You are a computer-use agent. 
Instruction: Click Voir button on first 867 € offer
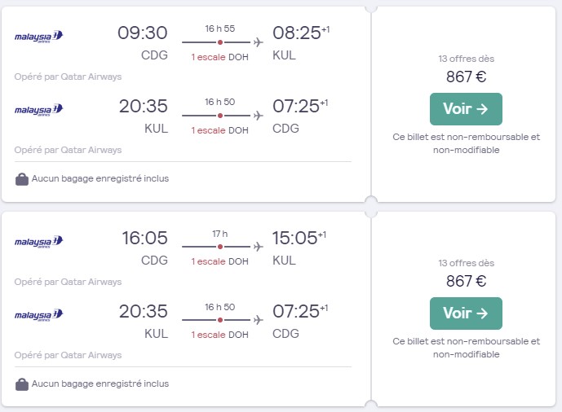tap(466, 109)
